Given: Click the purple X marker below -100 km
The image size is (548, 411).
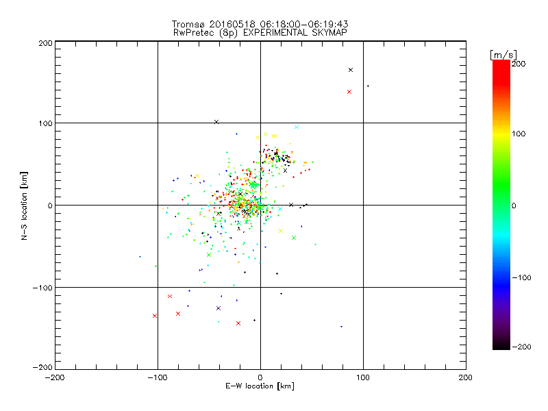Looking at the screenshot, I should pos(219,308).
